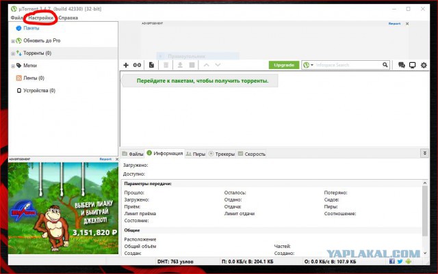Screen dimensions: 438x274
Task: Switch to the Файлы tab
Action: 133,154
